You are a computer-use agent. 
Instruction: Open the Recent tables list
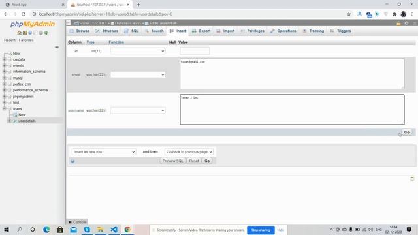(10, 40)
